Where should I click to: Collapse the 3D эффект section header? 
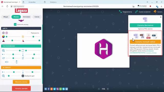tap(21, 67)
